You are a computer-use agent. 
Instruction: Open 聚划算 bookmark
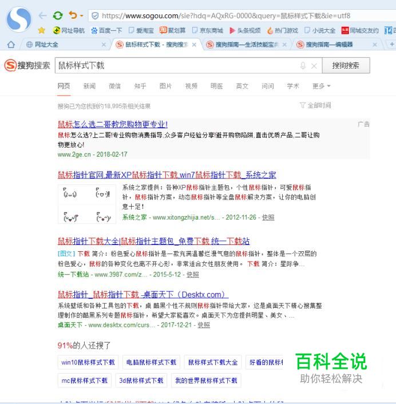(173, 30)
